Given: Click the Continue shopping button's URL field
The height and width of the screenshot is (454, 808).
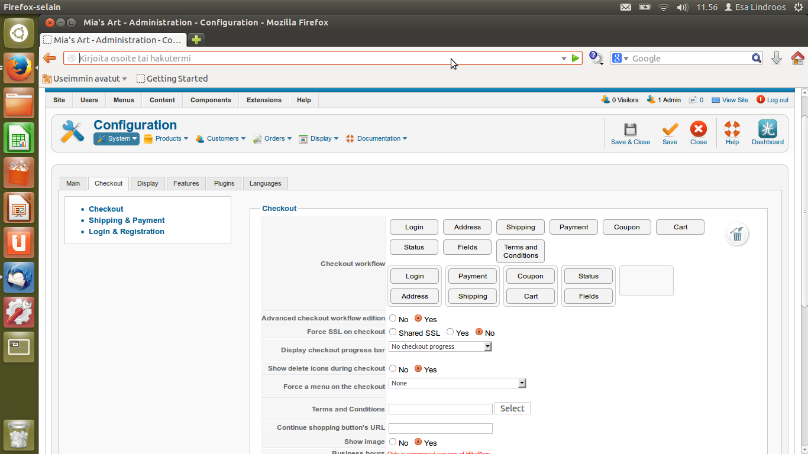Looking at the screenshot, I should [x=441, y=428].
